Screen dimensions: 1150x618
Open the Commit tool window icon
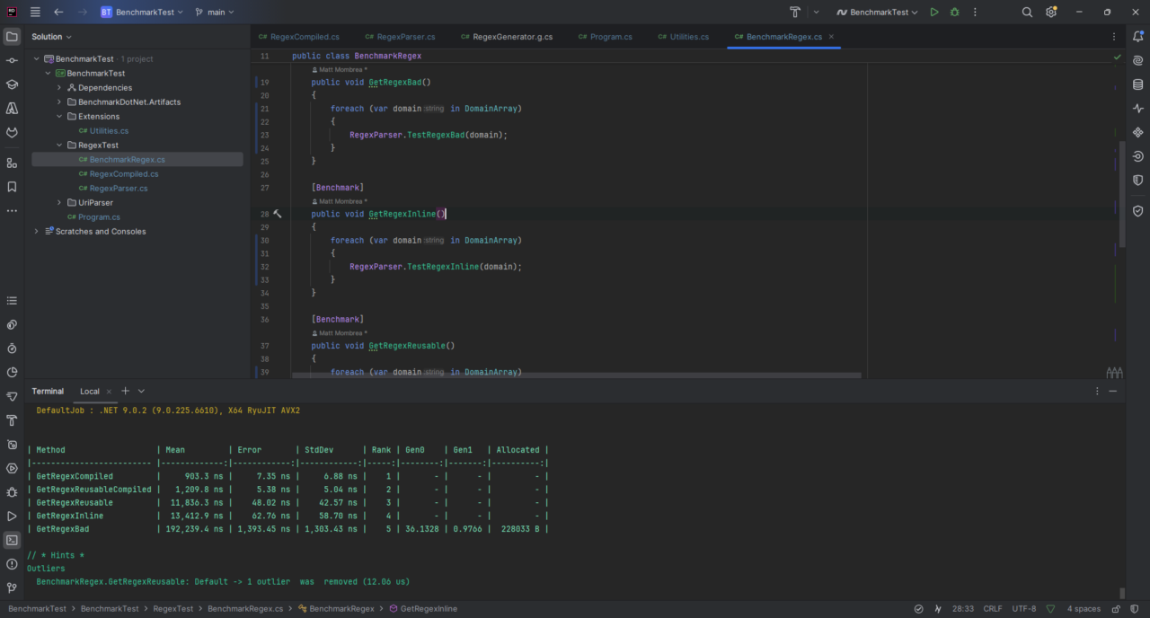(12, 59)
